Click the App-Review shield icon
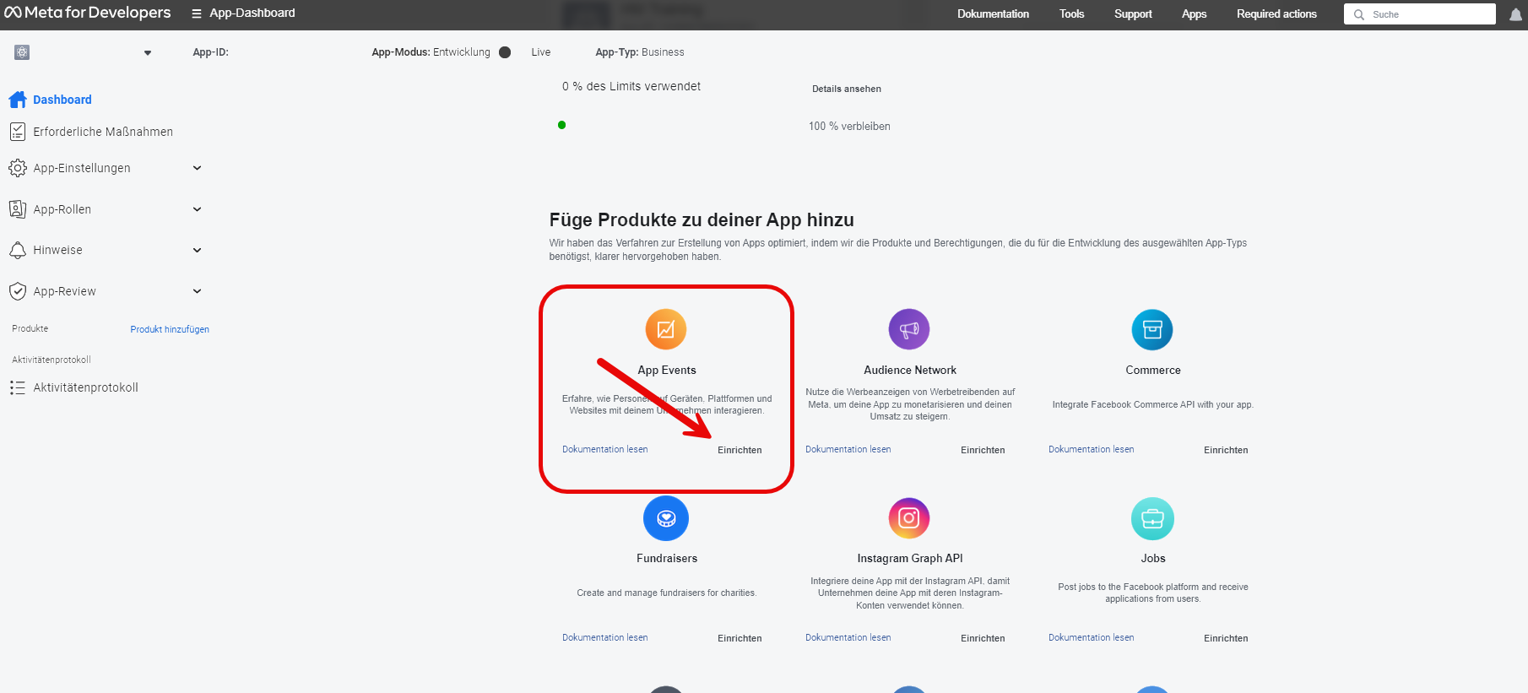The image size is (1528, 693). 18,291
